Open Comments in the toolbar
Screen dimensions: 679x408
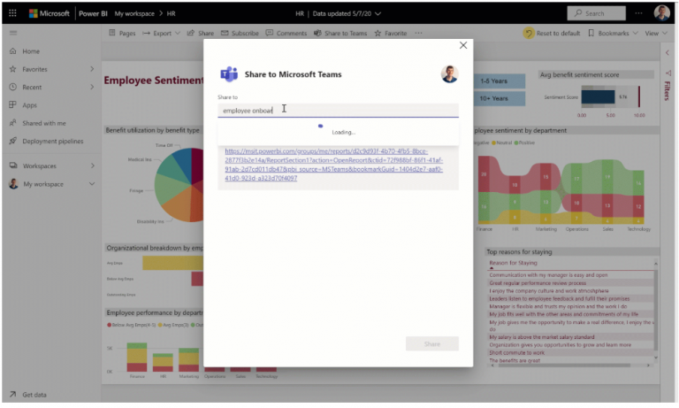(x=286, y=33)
